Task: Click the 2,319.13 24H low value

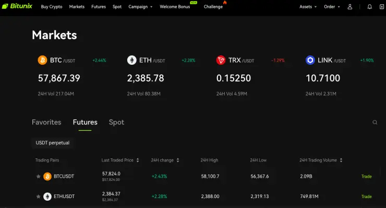Action: [259, 197]
